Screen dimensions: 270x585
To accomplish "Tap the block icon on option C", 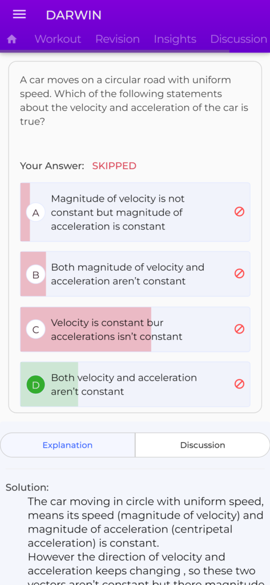I will coord(239,329).
